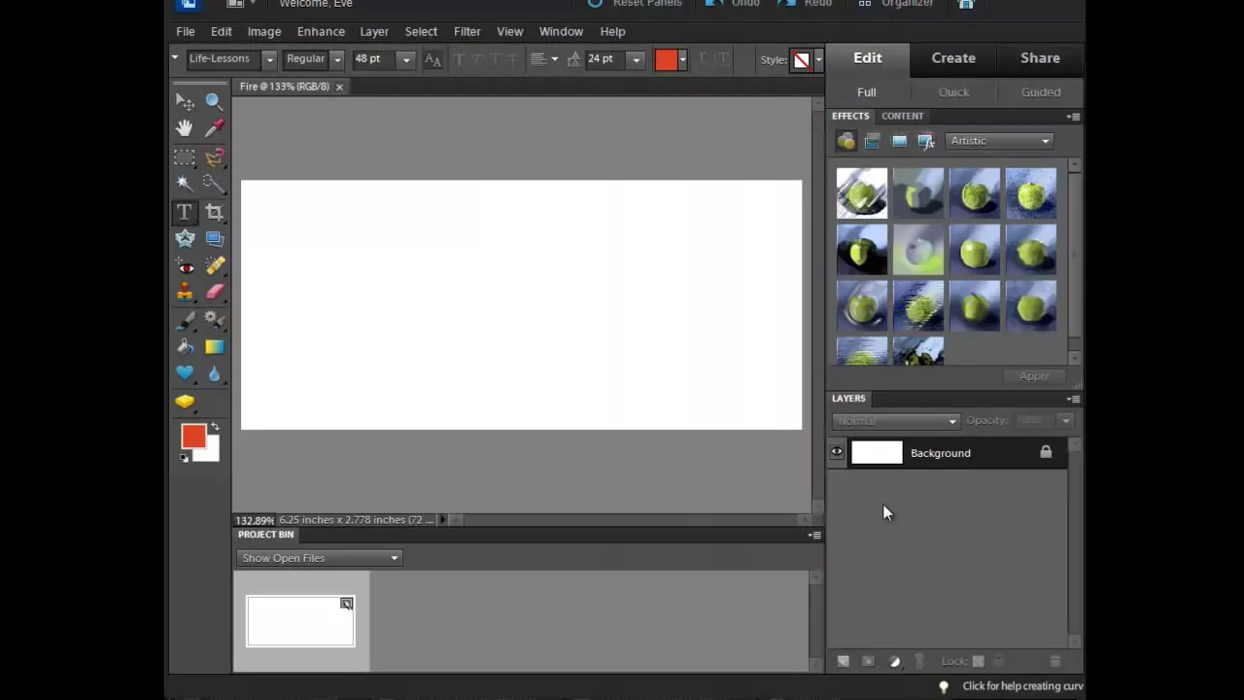Screen dimensions: 1244x700
Task: Reset default colors icon under swatches
Action: tap(185, 457)
